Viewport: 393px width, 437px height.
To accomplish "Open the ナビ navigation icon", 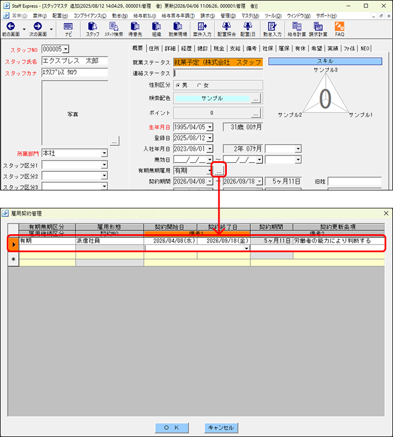I will coord(68,29).
